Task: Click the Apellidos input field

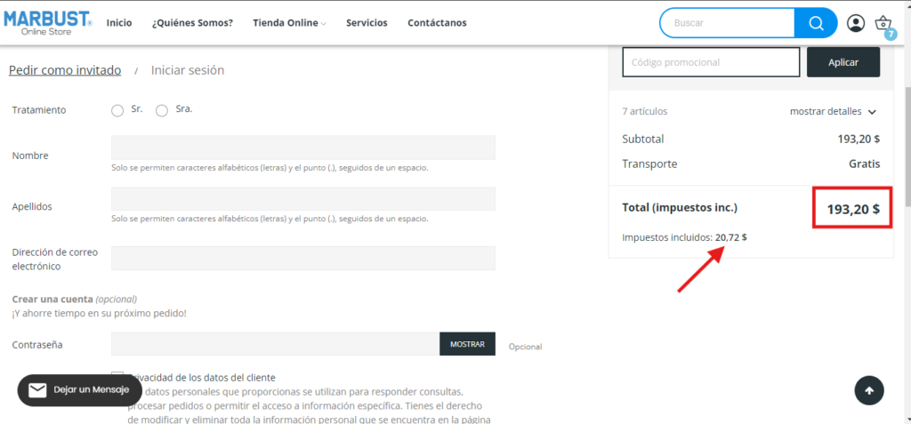Action: point(303,198)
